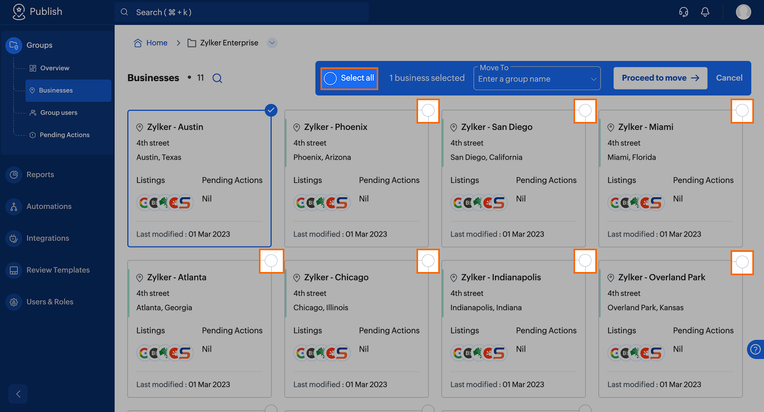Screen dimensions: 764x412
Task: Click the green listing icon on Zylker - Overland Park
Action: [635, 353]
